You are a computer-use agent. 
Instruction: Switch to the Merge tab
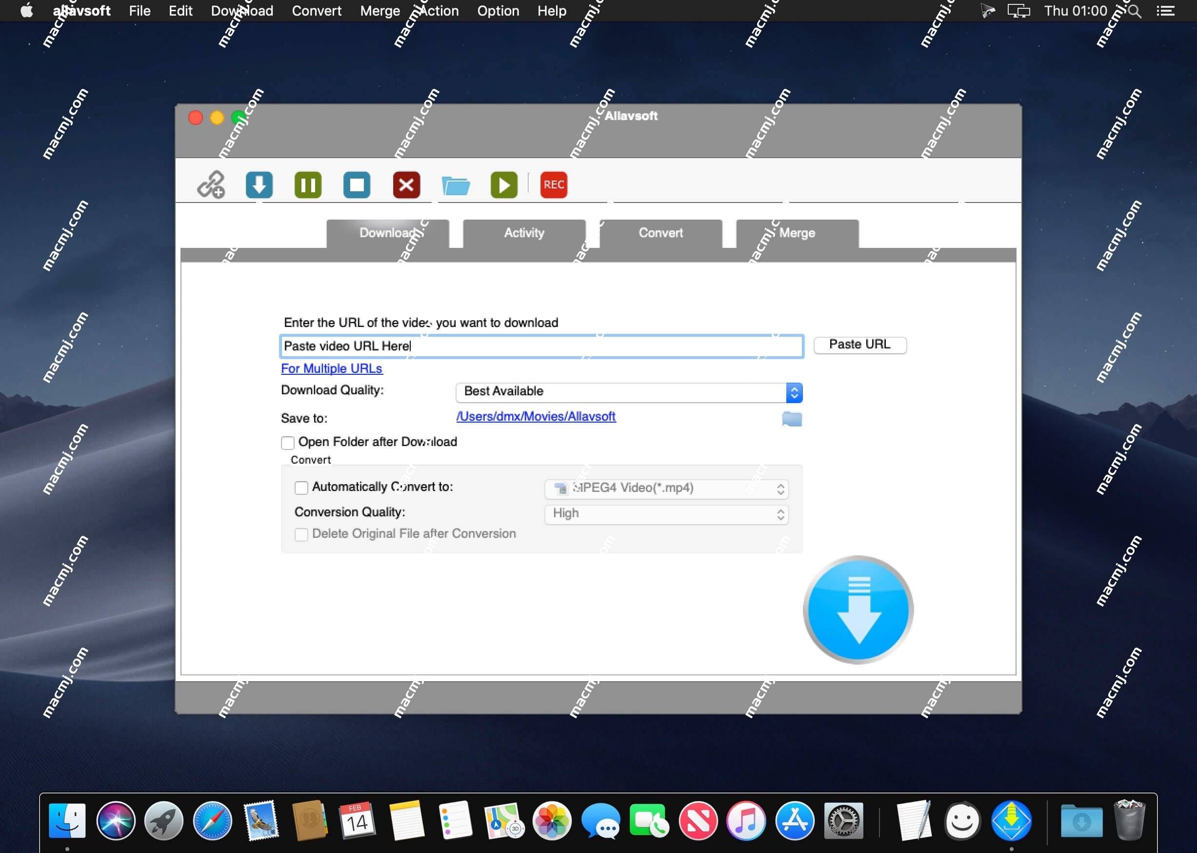click(x=797, y=233)
